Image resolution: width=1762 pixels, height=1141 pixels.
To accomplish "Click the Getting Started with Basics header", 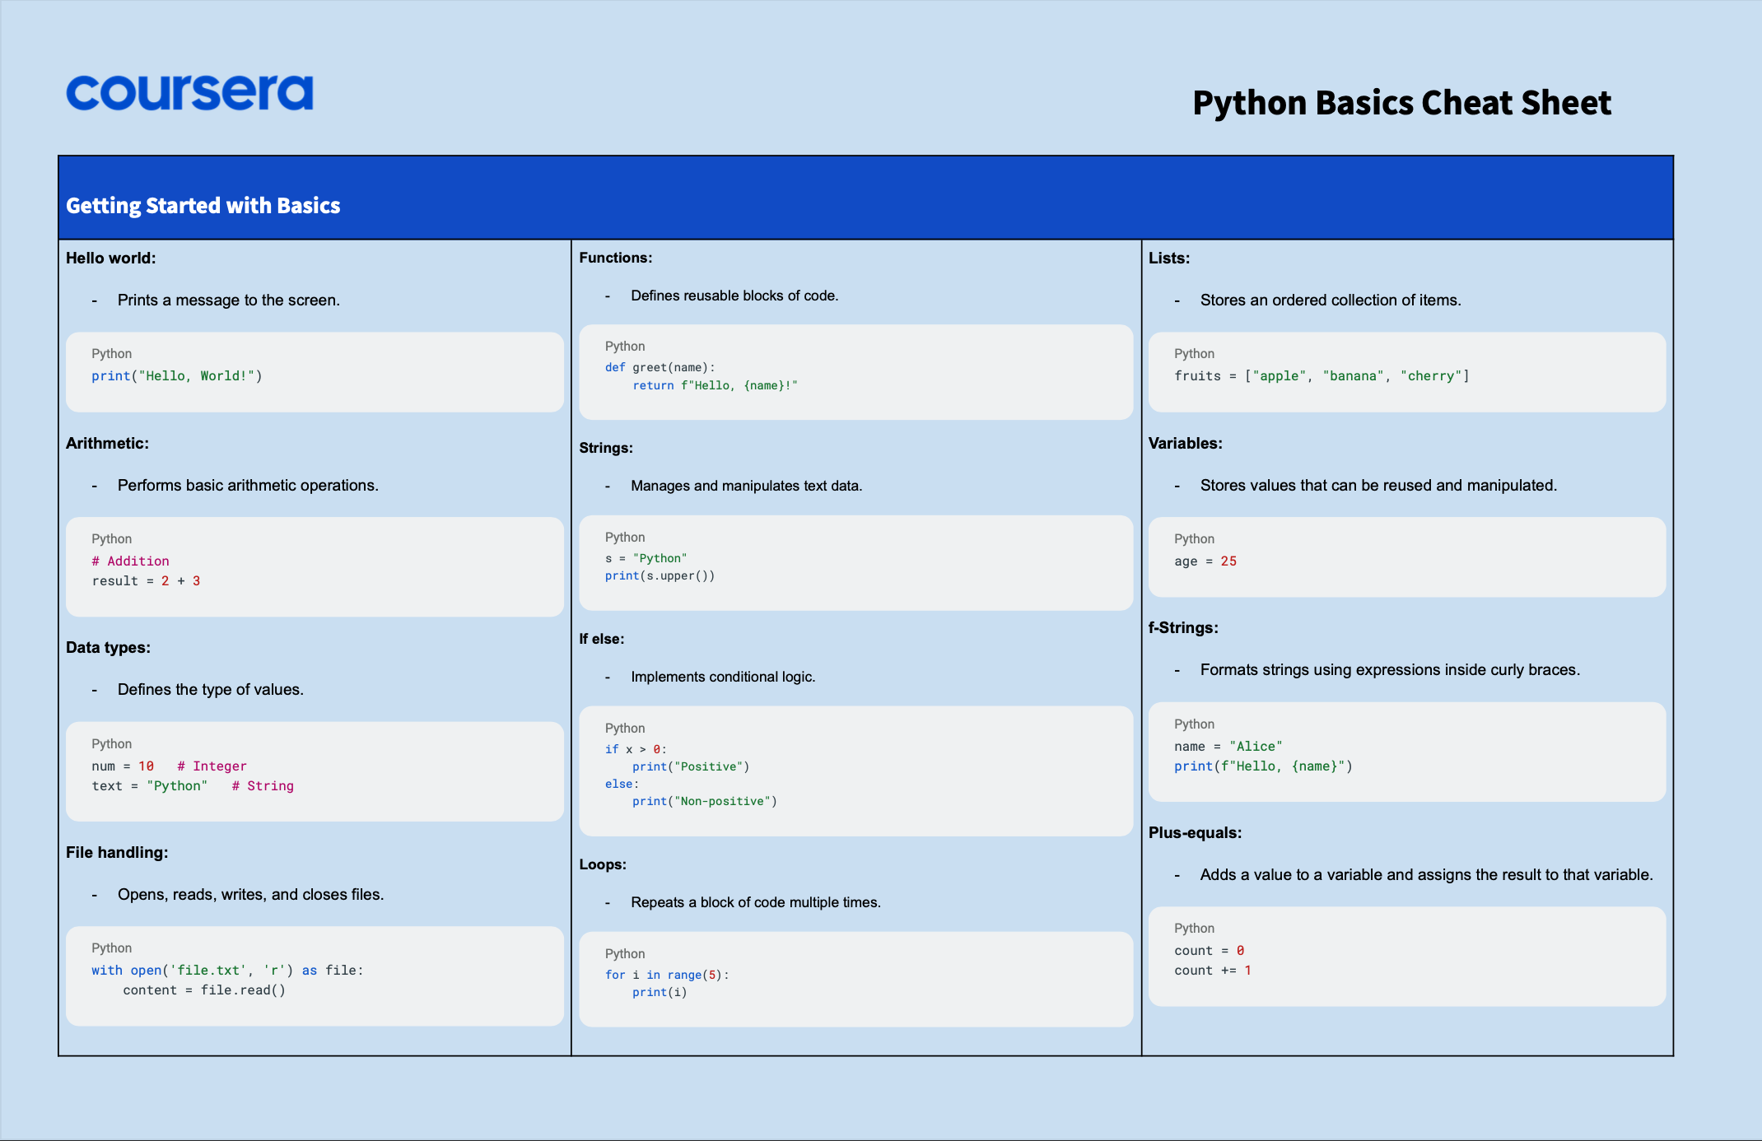I will (203, 205).
